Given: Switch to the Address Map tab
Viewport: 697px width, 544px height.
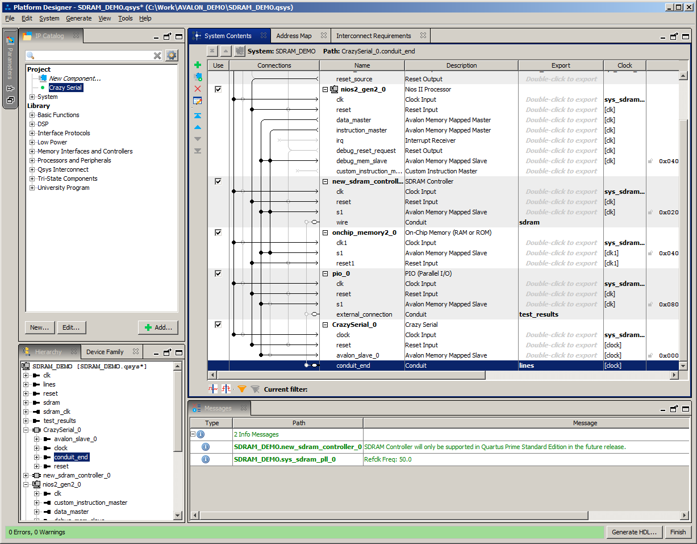Looking at the screenshot, I should [x=294, y=36].
